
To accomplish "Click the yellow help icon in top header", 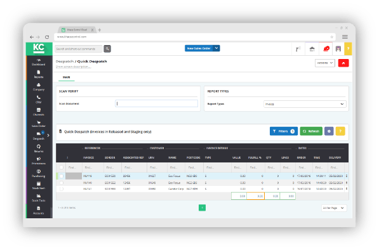I will [x=348, y=49].
